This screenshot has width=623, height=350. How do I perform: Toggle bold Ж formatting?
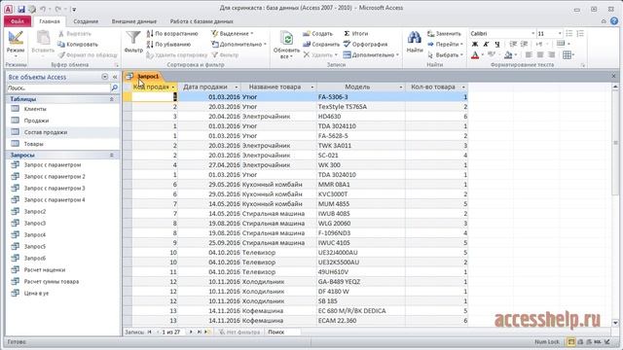coord(475,45)
